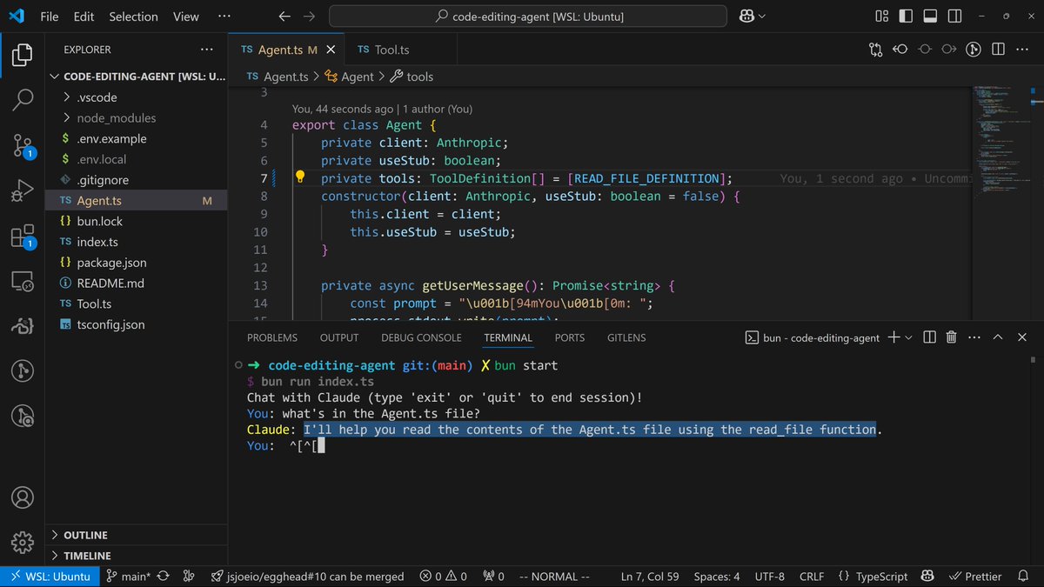Expand the node_modules folder
The width and height of the screenshot is (1044, 587).
[136, 117]
